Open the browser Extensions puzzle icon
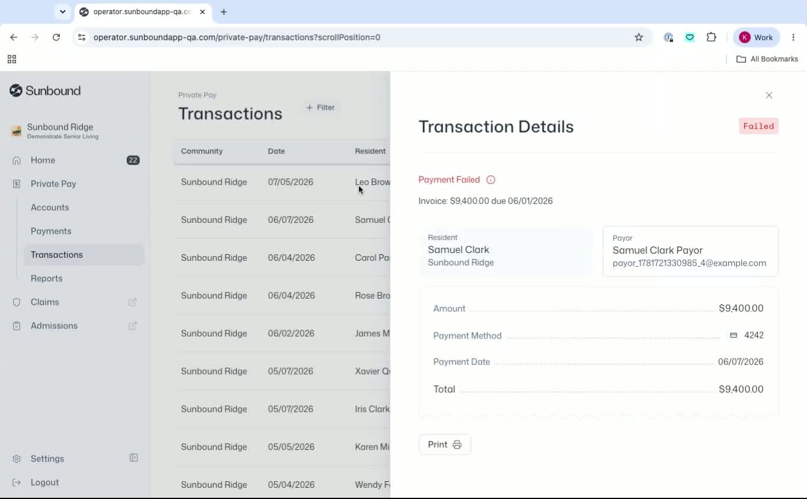This screenshot has width=807, height=499. coord(712,37)
